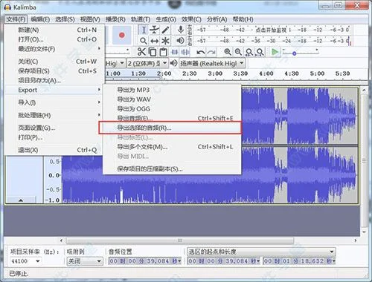Select the Multi-tool asterisk icon
Viewport: 372px width, 282px height.
click(165, 41)
